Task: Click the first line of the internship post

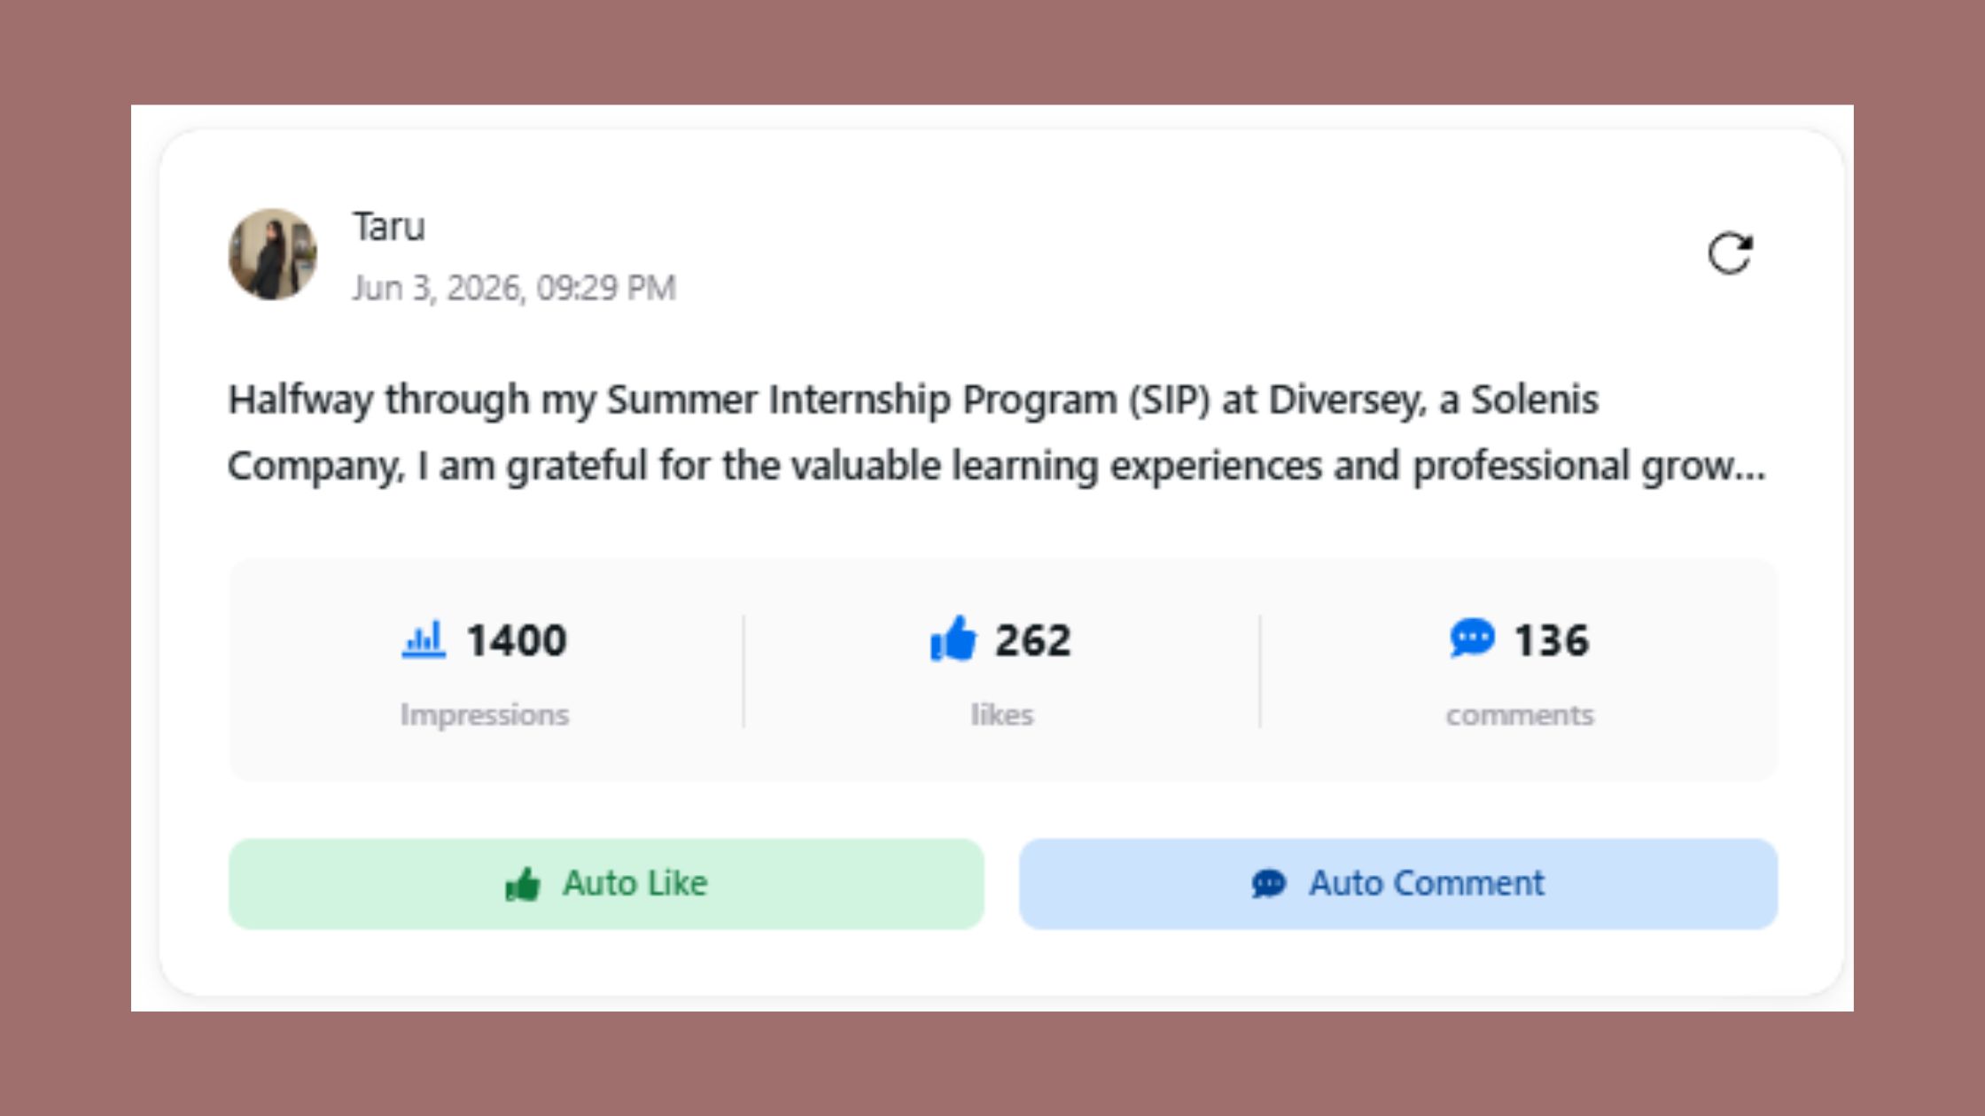Action: (x=914, y=399)
